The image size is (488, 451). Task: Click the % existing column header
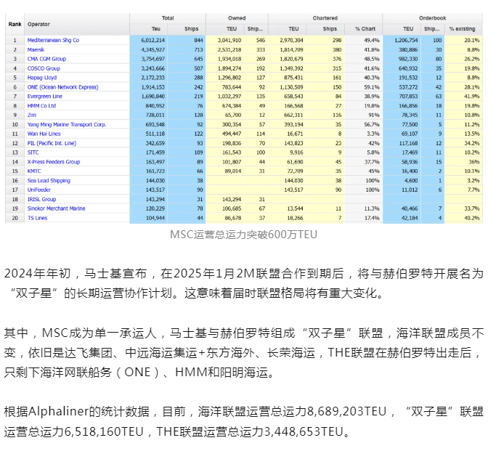(462, 28)
